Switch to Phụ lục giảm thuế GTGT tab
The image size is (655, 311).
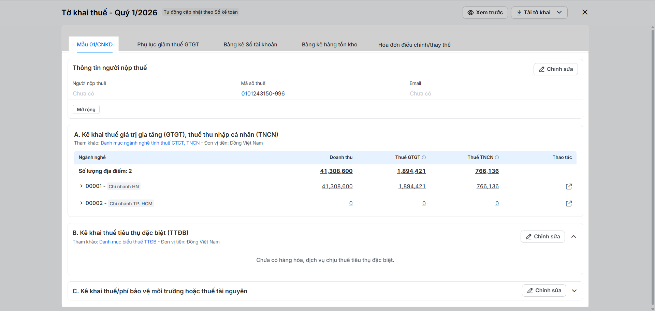(x=168, y=45)
